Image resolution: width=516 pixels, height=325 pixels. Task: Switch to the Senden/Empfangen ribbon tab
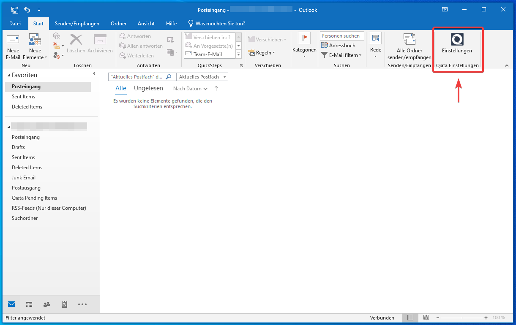[x=77, y=23]
